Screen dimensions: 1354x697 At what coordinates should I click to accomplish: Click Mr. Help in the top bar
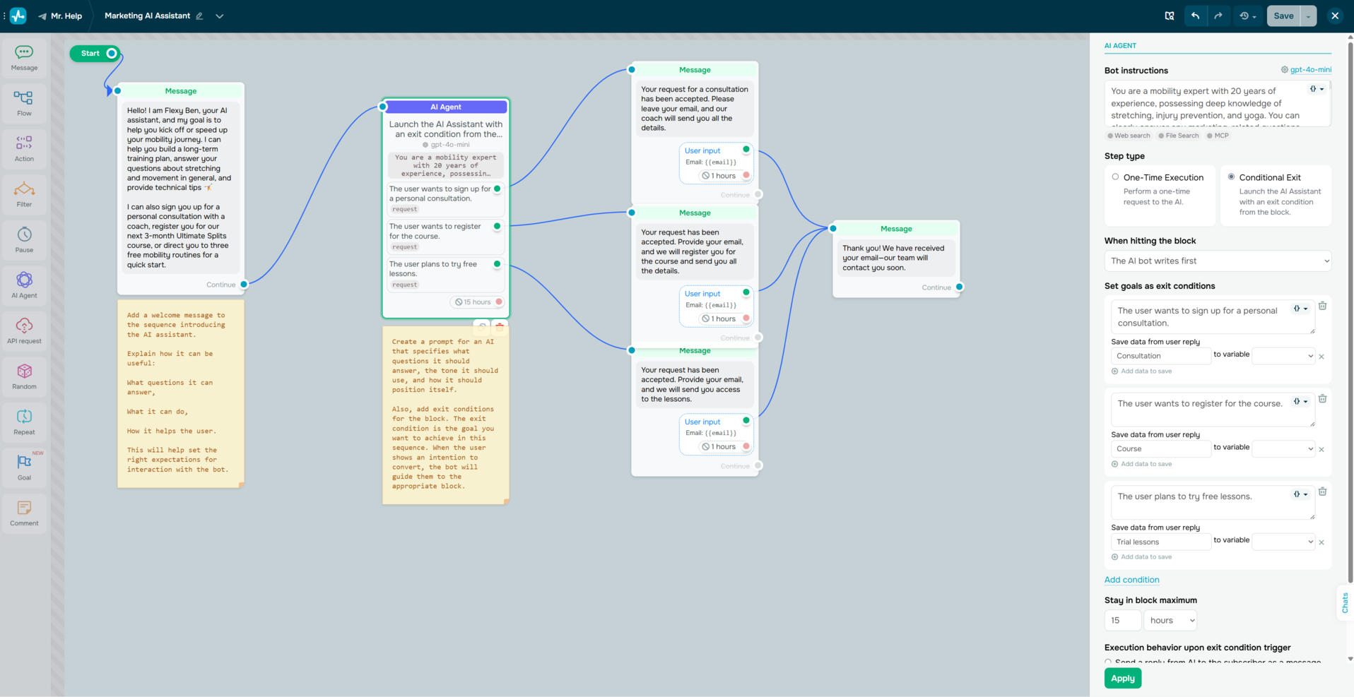[x=64, y=16]
